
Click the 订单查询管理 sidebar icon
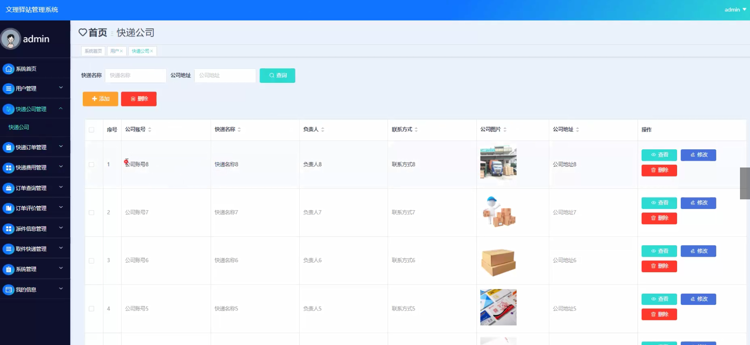pyautogui.click(x=8, y=188)
